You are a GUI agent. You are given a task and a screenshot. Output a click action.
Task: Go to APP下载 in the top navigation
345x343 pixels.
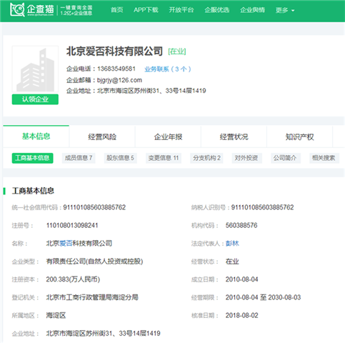(x=146, y=10)
